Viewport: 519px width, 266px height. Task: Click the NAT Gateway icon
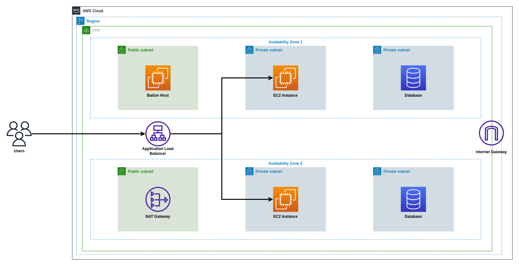tap(158, 199)
